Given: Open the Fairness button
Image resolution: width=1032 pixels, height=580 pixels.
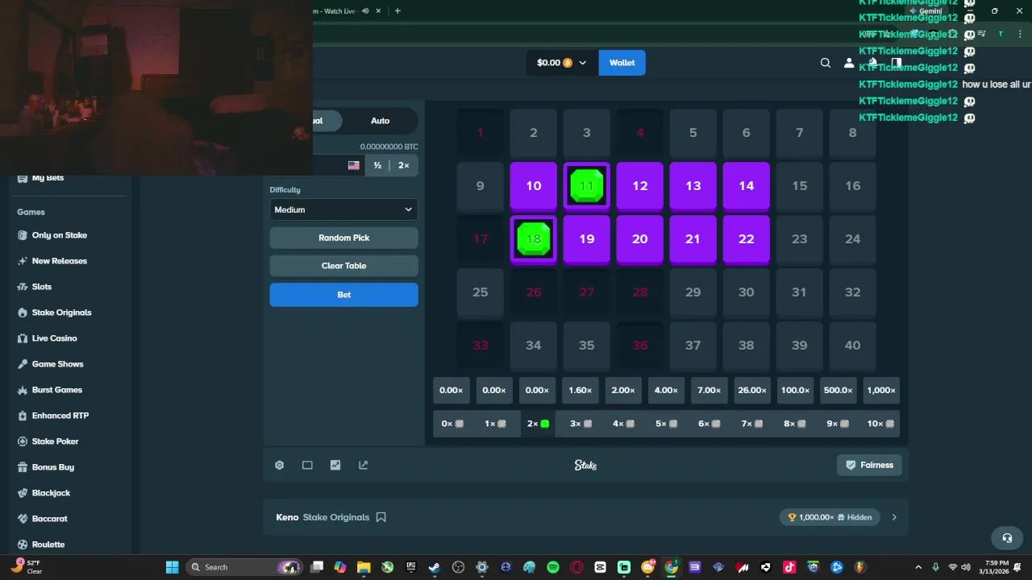Looking at the screenshot, I should (869, 465).
